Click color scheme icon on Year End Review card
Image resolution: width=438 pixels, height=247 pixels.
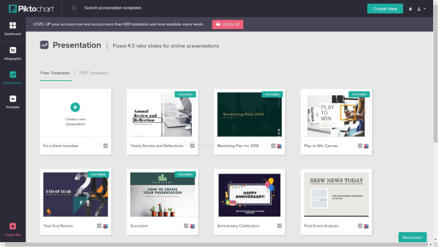click(105, 226)
